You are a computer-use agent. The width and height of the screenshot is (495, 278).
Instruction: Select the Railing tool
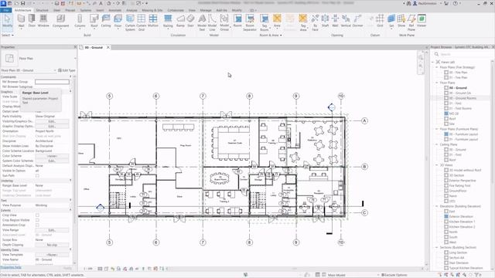(168, 21)
